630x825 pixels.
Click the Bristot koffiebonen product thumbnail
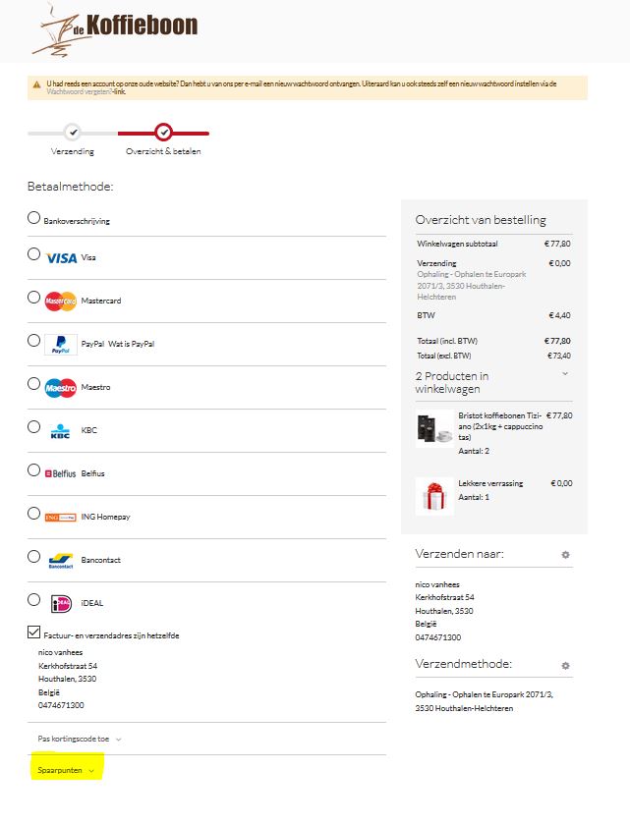(x=433, y=431)
